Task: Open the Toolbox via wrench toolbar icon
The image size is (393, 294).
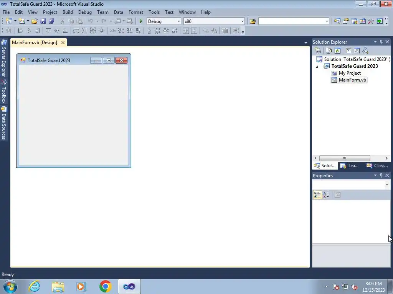Action: click(371, 21)
